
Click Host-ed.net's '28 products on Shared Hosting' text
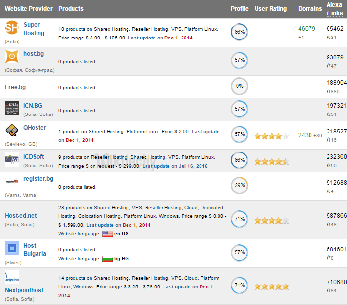[x=94, y=208]
